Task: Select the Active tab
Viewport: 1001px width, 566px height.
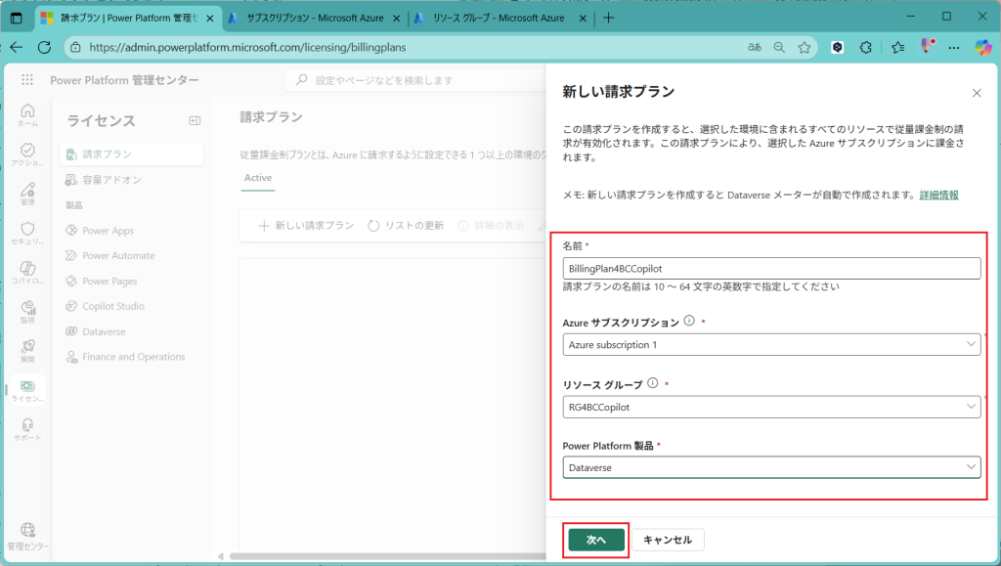Action: (258, 178)
